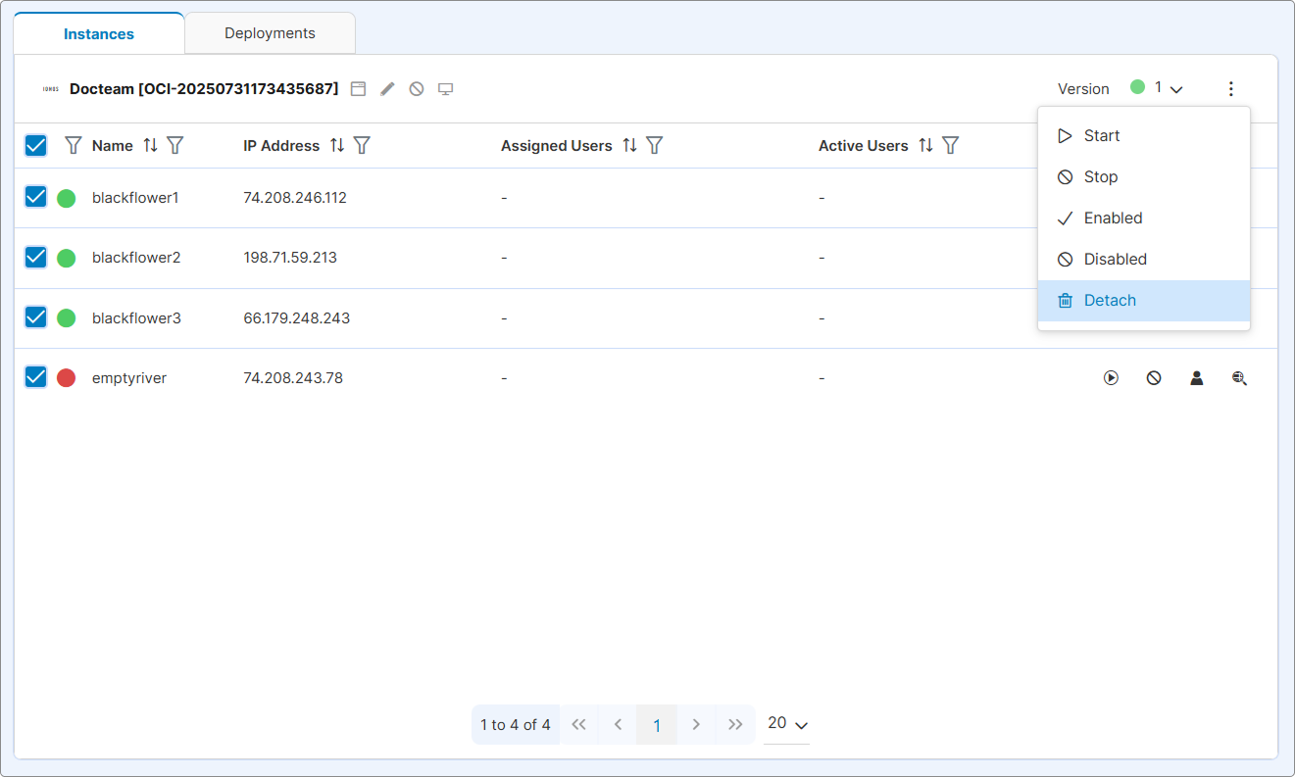Click the monitor icon in the Docteam header

(445, 89)
